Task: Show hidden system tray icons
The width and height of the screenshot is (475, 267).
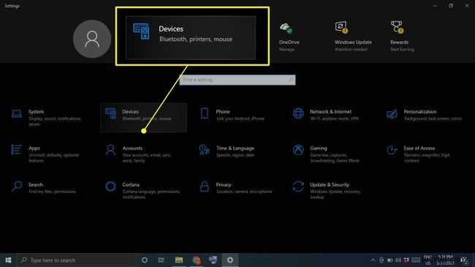Action: click(373, 260)
